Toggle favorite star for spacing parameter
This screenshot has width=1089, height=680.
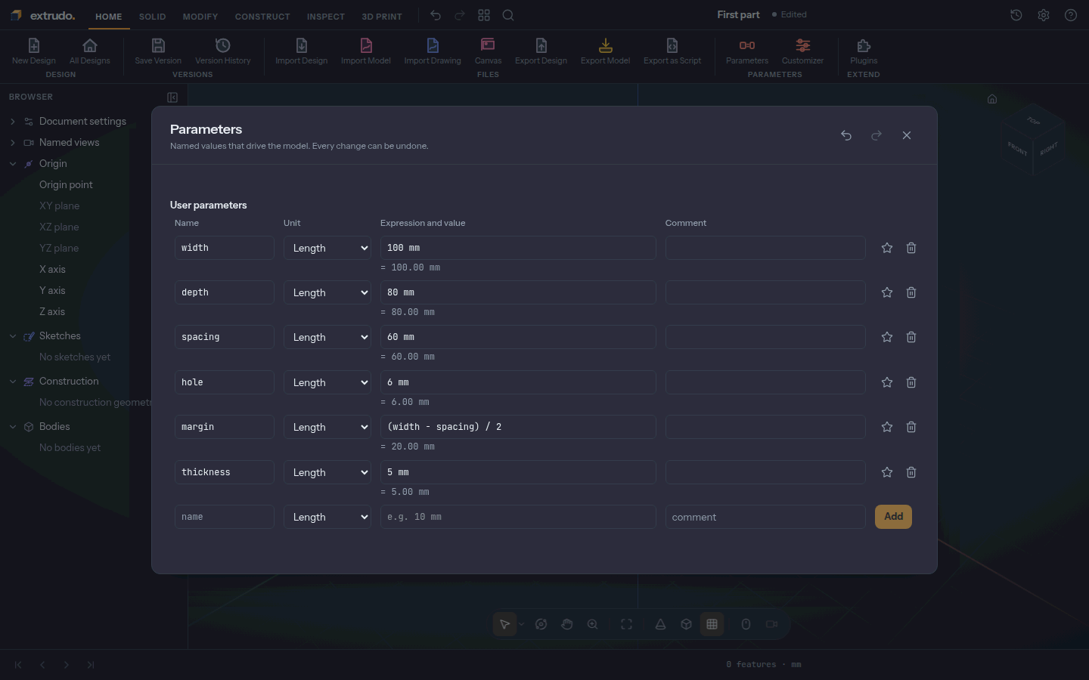pyautogui.click(x=887, y=337)
